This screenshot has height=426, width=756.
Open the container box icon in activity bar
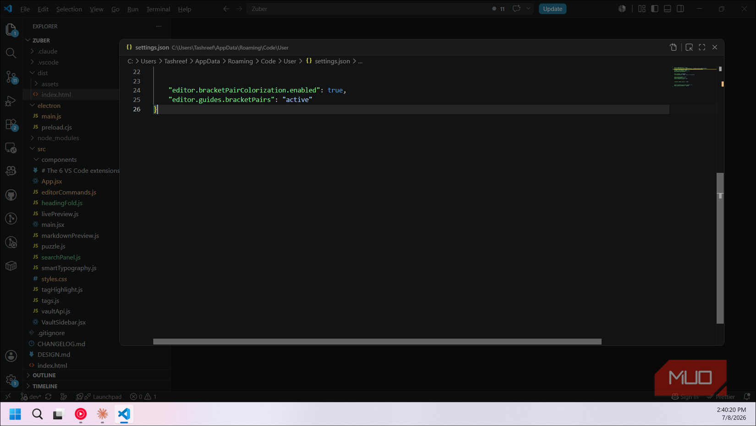11,266
